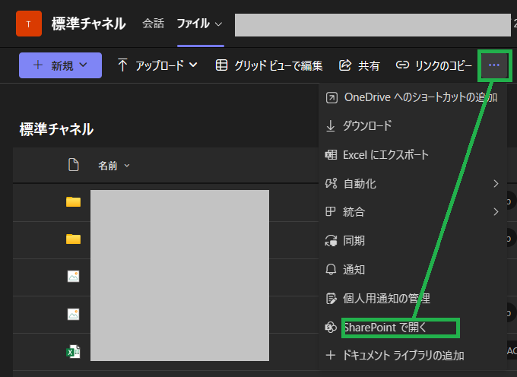
Task: Click the 標準チャネル channel title at top
Action: pyautogui.click(x=88, y=24)
